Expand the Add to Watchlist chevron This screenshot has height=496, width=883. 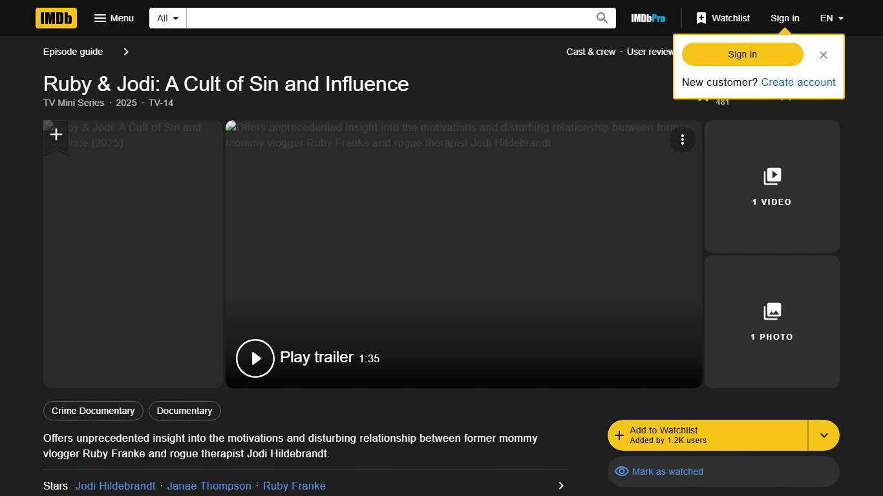coord(824,435)
